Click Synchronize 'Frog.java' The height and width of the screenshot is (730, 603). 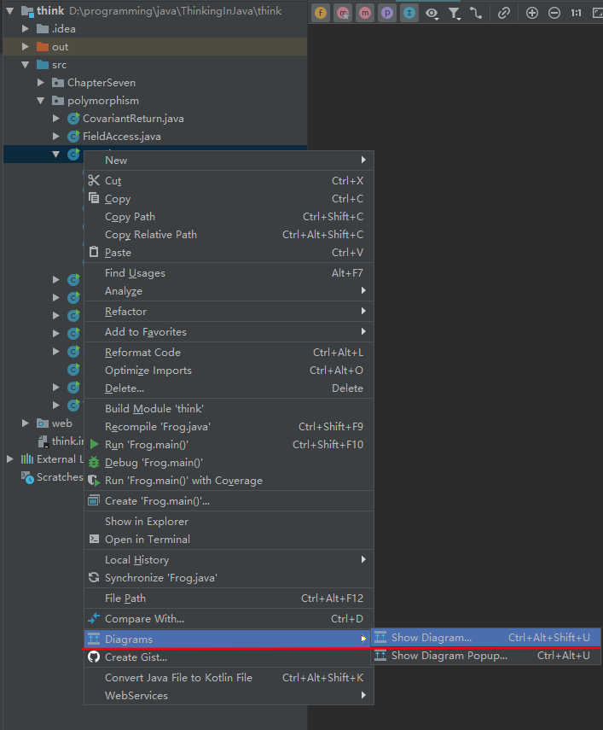tap(229, 578)
